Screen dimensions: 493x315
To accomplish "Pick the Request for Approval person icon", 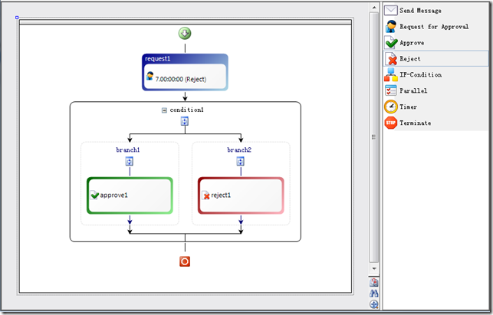I will pyautogui.click(x=391, y=26).
